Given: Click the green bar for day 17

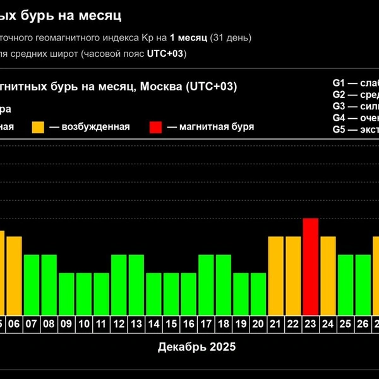Looking at the screenshot, I should [x=206, y=285].
